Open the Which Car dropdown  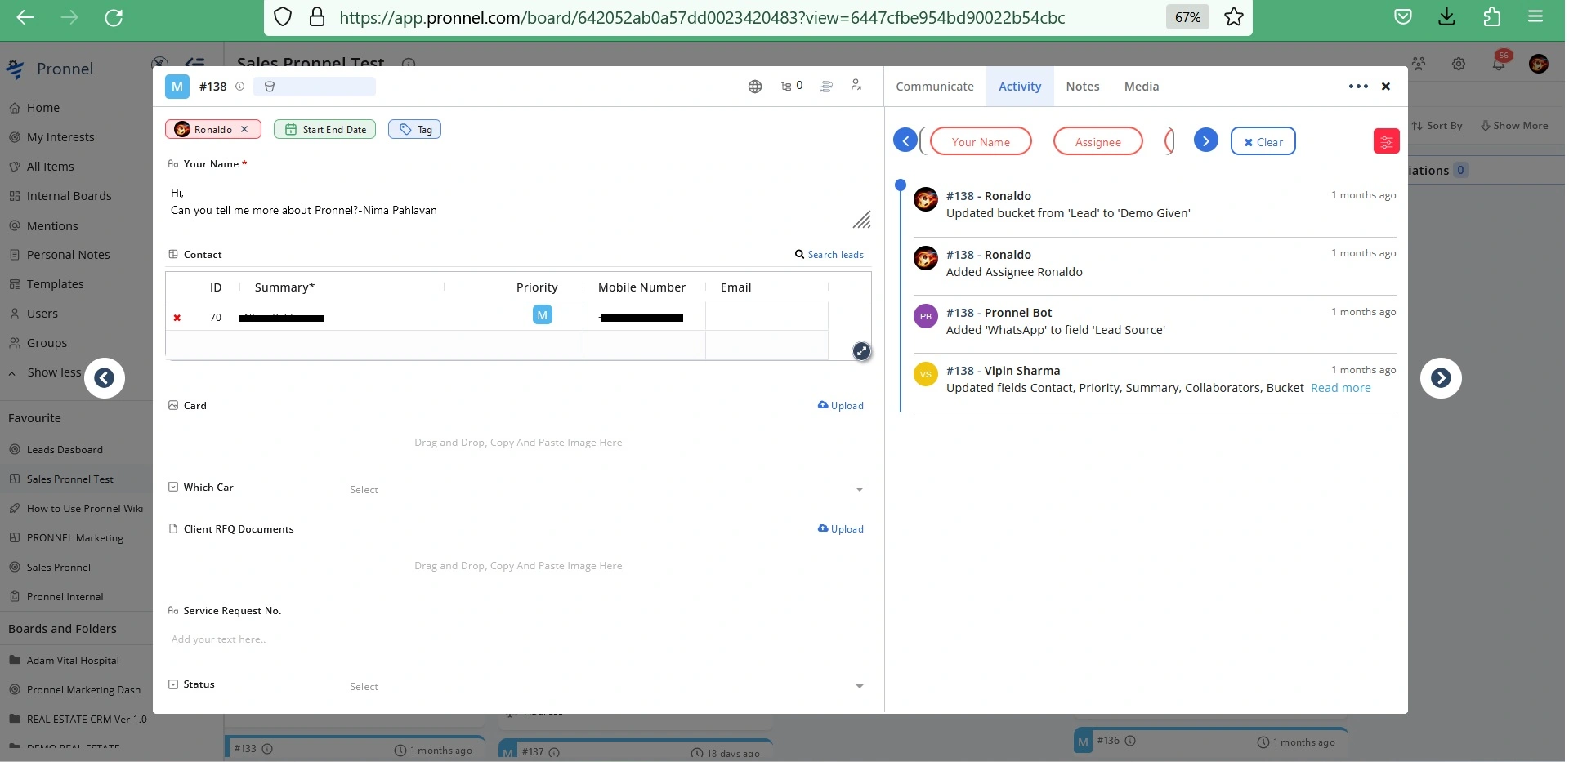605,489
